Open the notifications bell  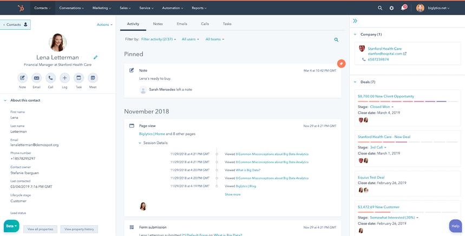pyautogui.click(x=403, y=8)
